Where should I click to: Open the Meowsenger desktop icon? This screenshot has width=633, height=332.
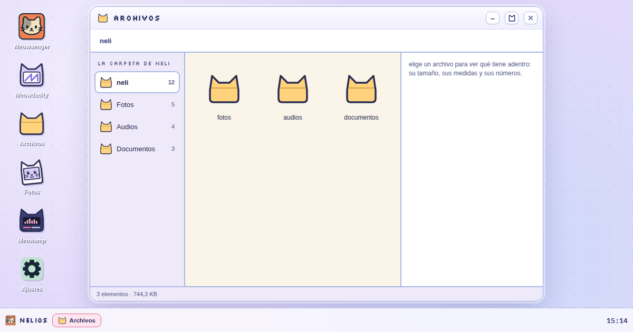[x=32, y=31]
